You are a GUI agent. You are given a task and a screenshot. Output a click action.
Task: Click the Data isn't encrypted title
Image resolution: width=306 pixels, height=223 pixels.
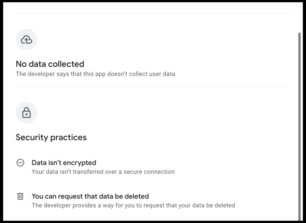(64, 163)
